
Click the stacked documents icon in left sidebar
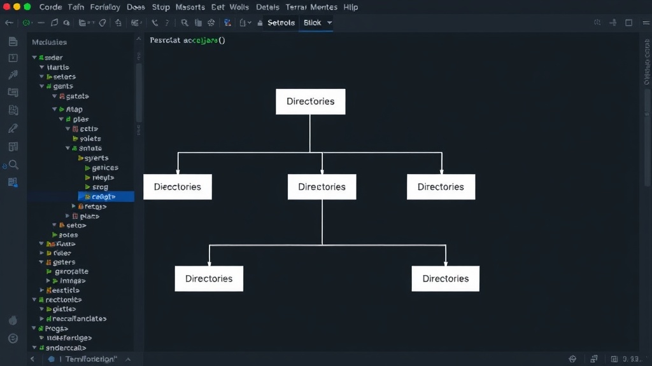(13, 110)
